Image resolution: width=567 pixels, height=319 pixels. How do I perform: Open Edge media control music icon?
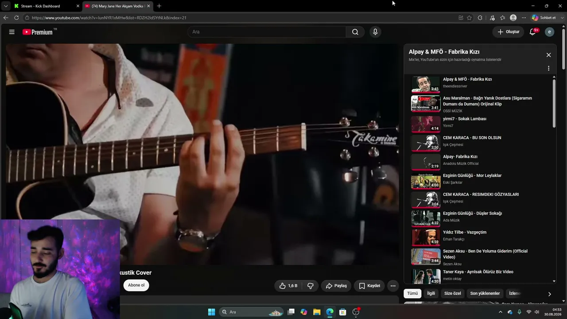coord(492,18)
